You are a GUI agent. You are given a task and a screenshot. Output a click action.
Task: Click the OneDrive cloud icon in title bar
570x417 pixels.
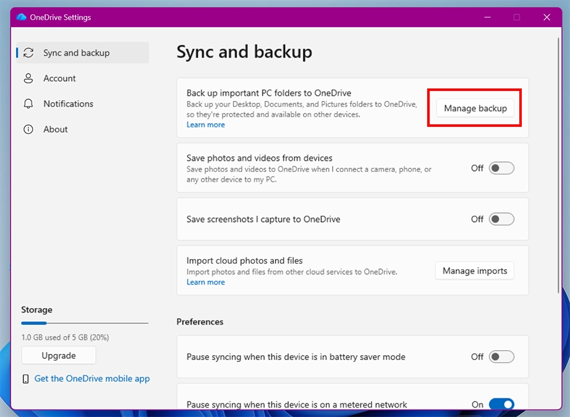click(22, 17)
